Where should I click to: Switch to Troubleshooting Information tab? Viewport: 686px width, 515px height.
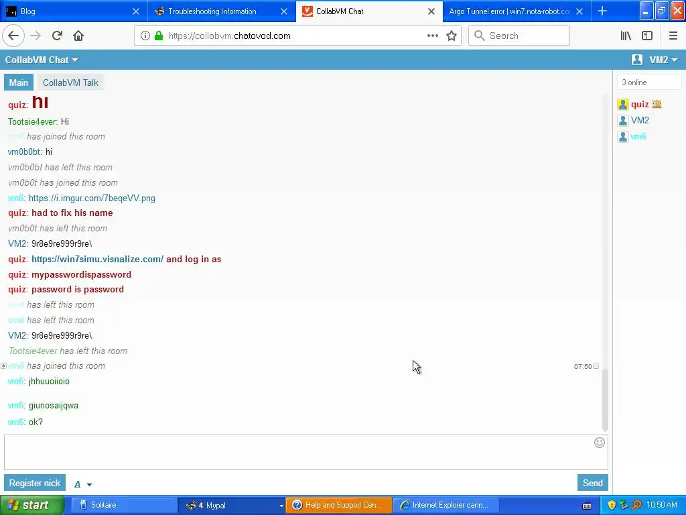click(x=222, y=11)
